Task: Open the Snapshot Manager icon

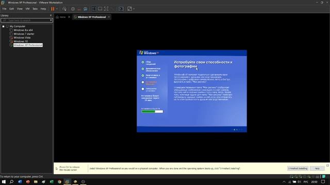Action: 86,9
